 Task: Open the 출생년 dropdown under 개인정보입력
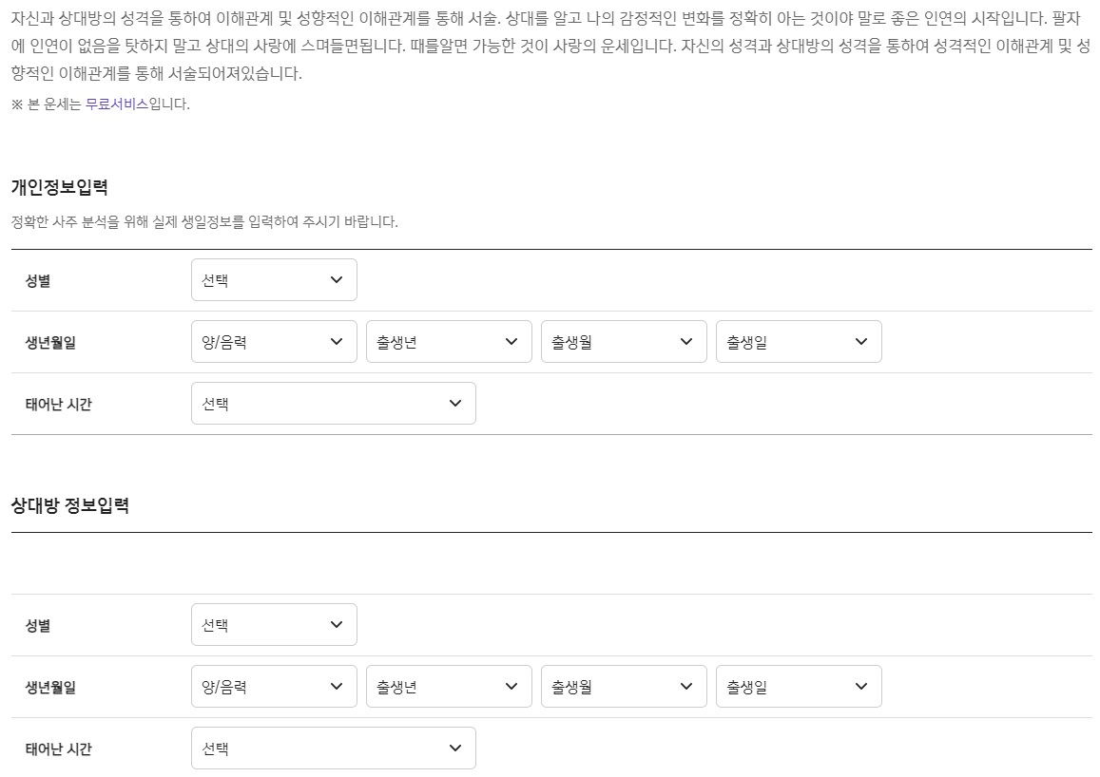[448, 341]
